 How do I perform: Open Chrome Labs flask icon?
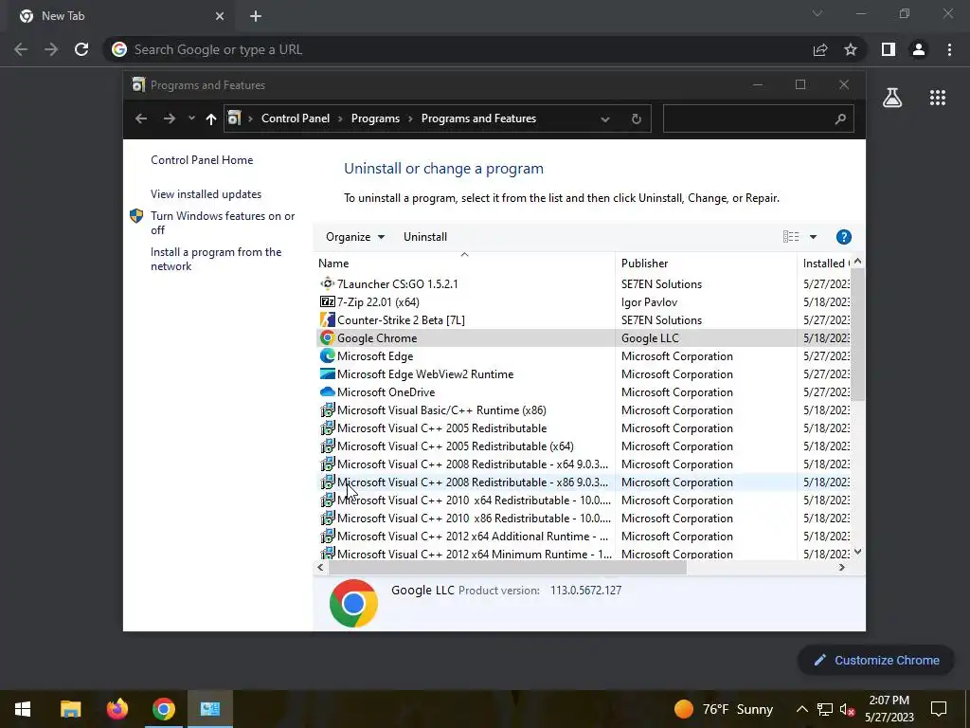892,98
